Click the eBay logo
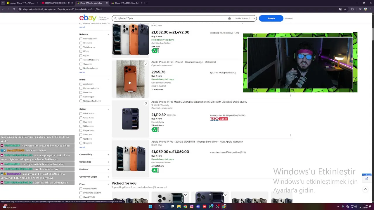The height and width of the screenshot is (210, 374). (88, 18)
